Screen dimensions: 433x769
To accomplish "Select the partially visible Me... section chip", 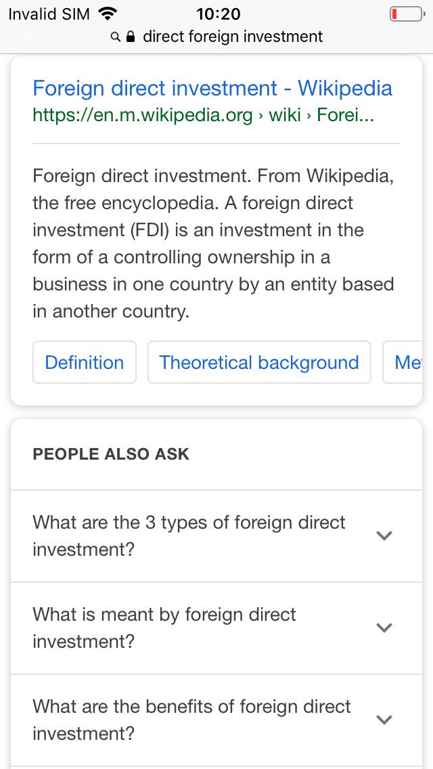I will click(x=402, y=362).
